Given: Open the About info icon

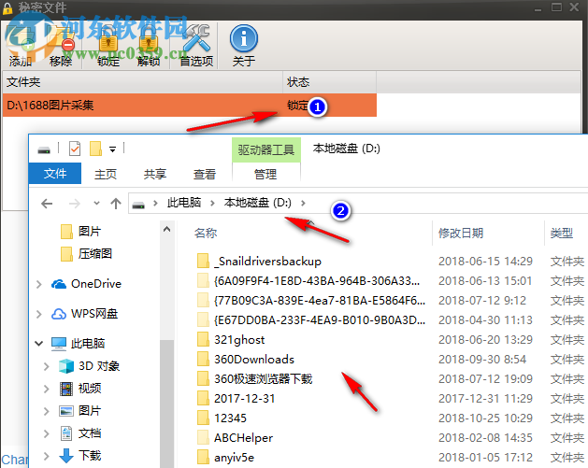Looking at the screenshot, I should click(244, 39).
